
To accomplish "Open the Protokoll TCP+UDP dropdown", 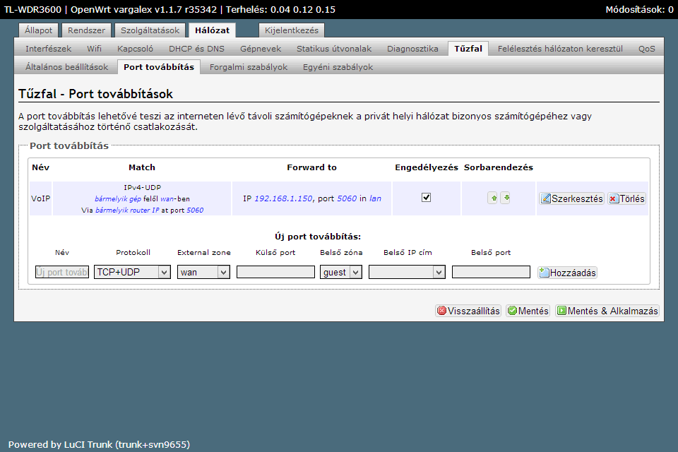I will [132, 272].
